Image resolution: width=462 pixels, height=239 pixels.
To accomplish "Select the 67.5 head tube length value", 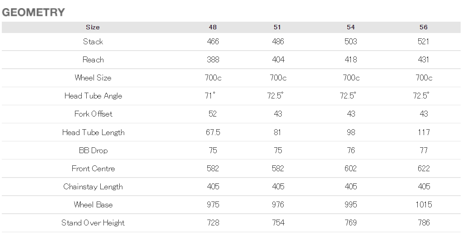I will pos(213,132).
